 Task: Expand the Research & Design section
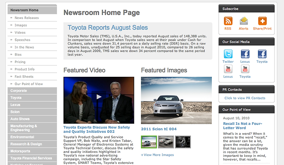pos(32,144)
